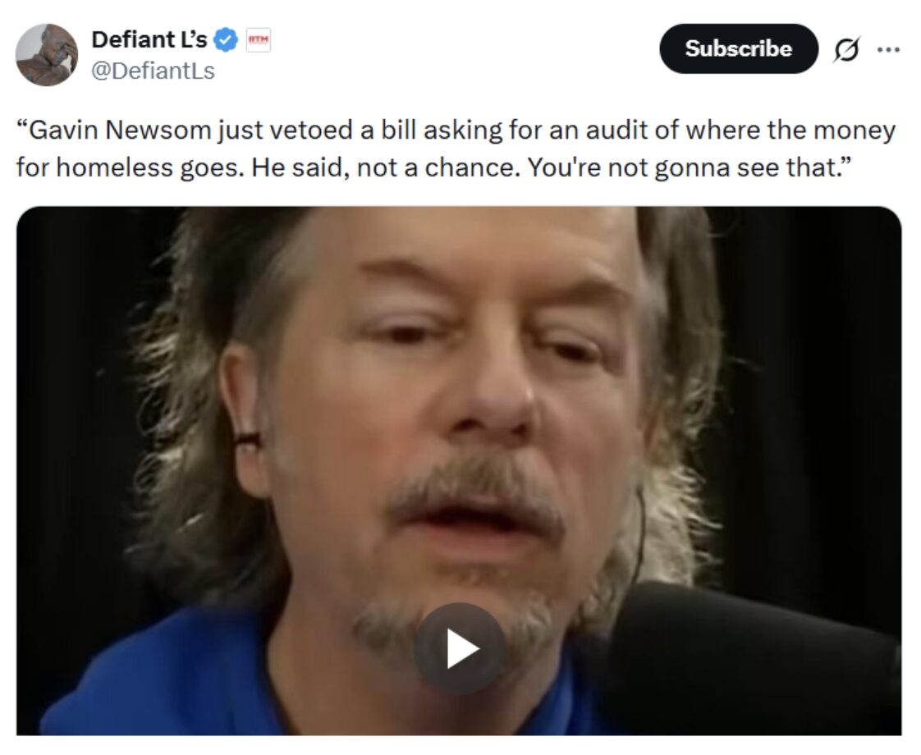Open the Defiant L's profile avatar
The width and height of the screenshot is (921, 755).
[47, 55]
